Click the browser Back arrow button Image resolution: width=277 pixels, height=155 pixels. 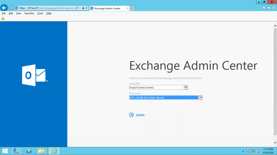click(x=4, y=8)
